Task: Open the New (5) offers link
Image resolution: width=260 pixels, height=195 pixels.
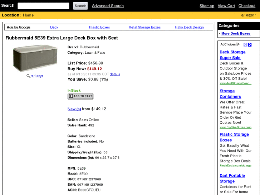Action: click(74, 109)
